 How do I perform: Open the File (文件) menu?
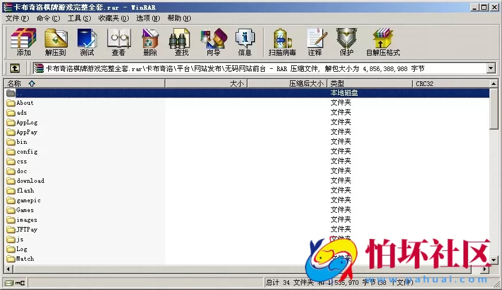point(17,18)
